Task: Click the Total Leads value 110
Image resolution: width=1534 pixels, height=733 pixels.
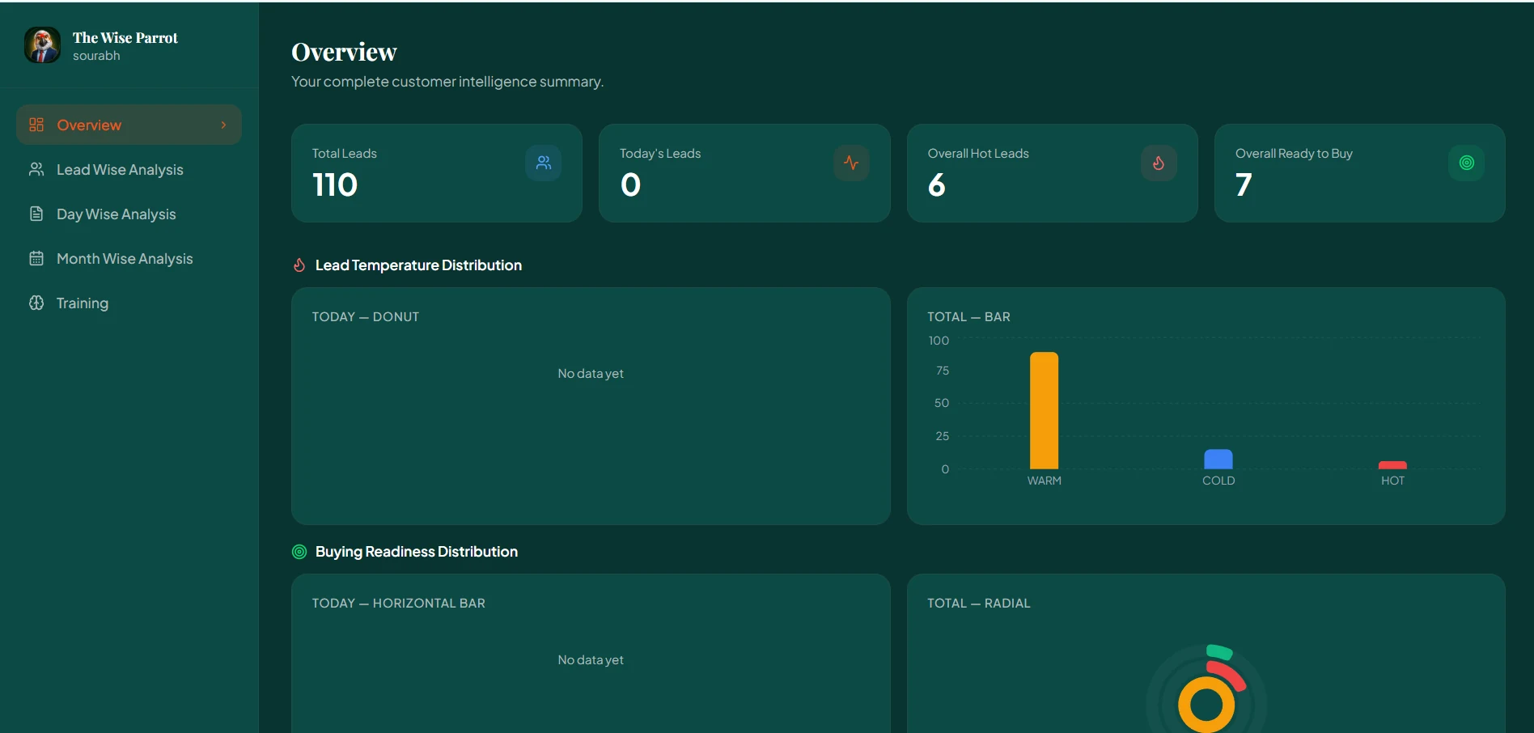Action: (335, 185)
